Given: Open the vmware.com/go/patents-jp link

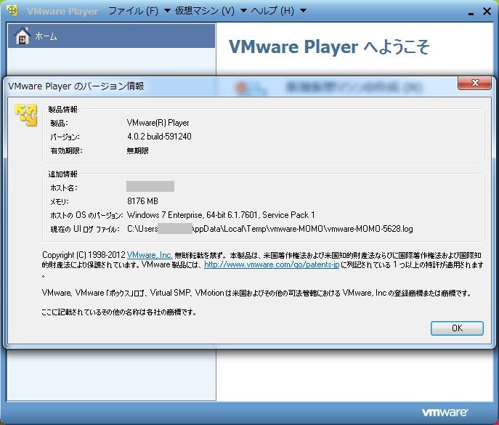Looking at the screenshot, I should pos(272,264).
